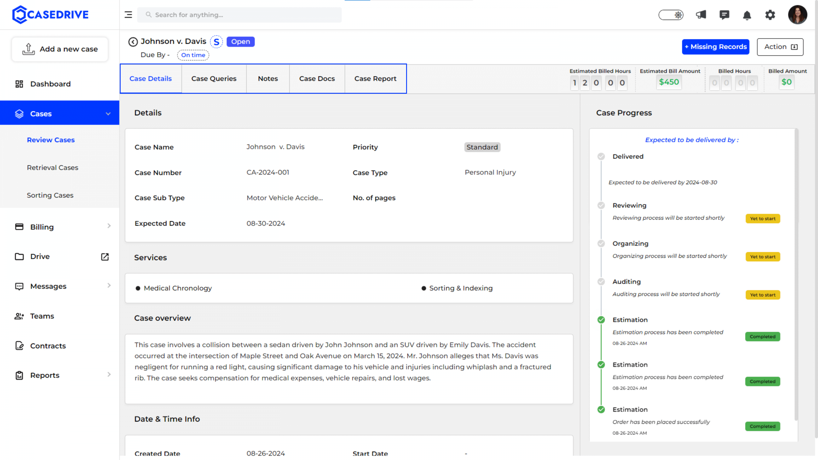
Task: Open user profile avatar
Action: (797, 14)
